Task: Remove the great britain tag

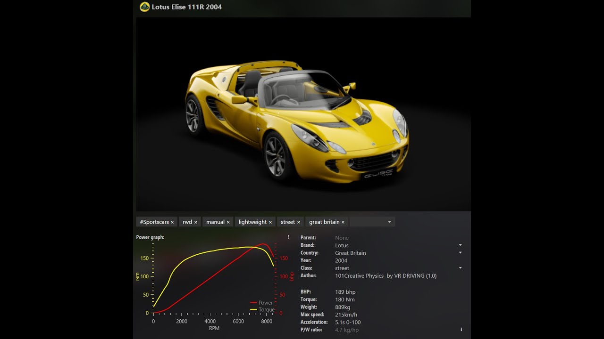Action: pyautogui.click(x=343, y=222)
